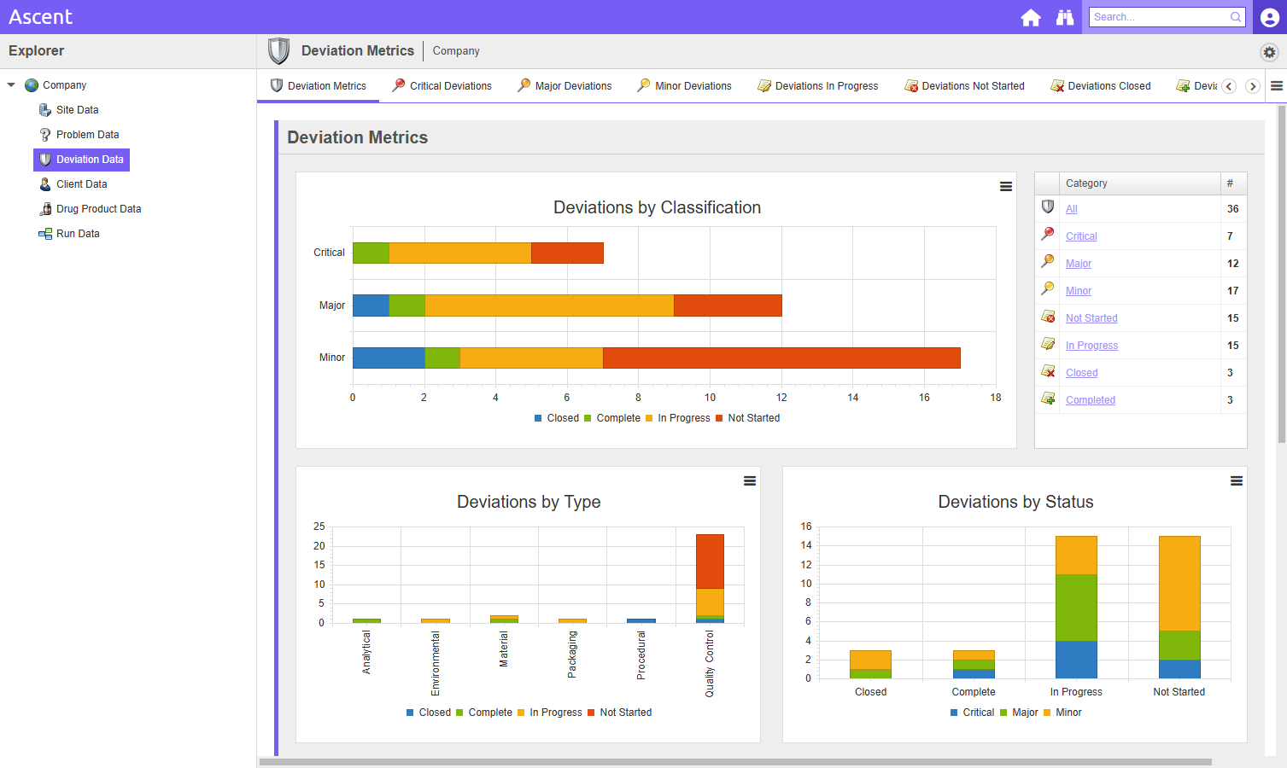1287x768 pixels.
Task: Click the Run Data icon
Action: (x=45, y=234)
